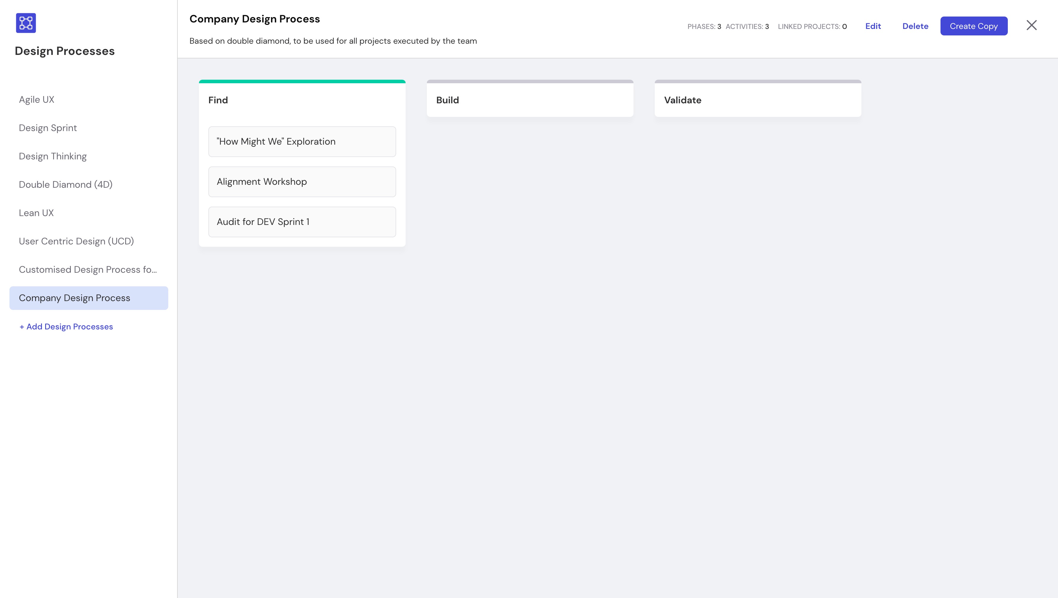
Task: Click the Edit button
Action: pyautogui.click(x=873, y=26)
